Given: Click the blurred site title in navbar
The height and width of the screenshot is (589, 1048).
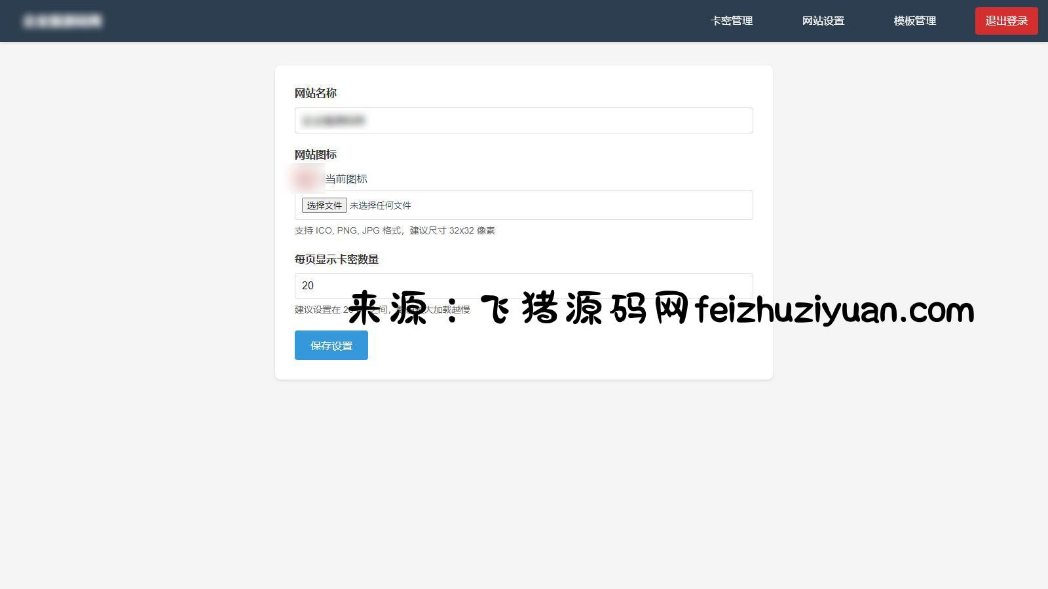Looking at the screenshot, I should coord(63,21).
